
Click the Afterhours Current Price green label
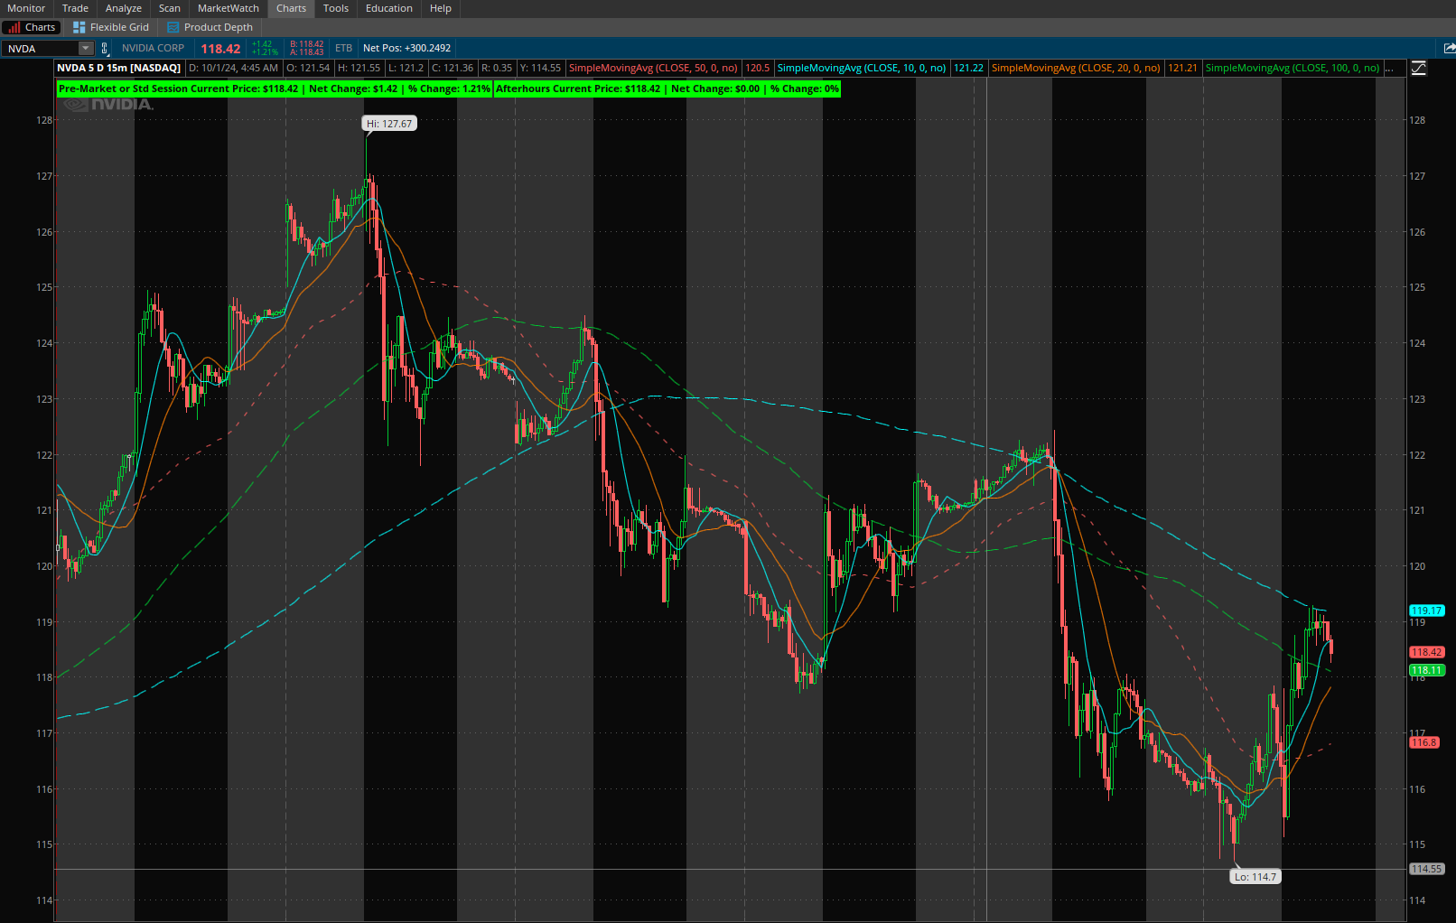(667, 89)
